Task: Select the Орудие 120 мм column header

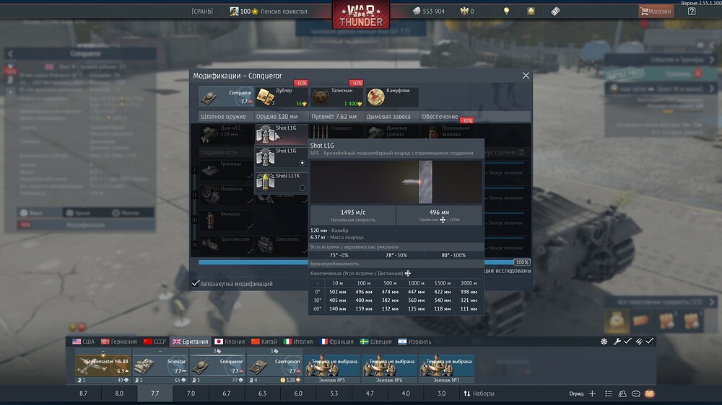Action: (x=277, y=116)
